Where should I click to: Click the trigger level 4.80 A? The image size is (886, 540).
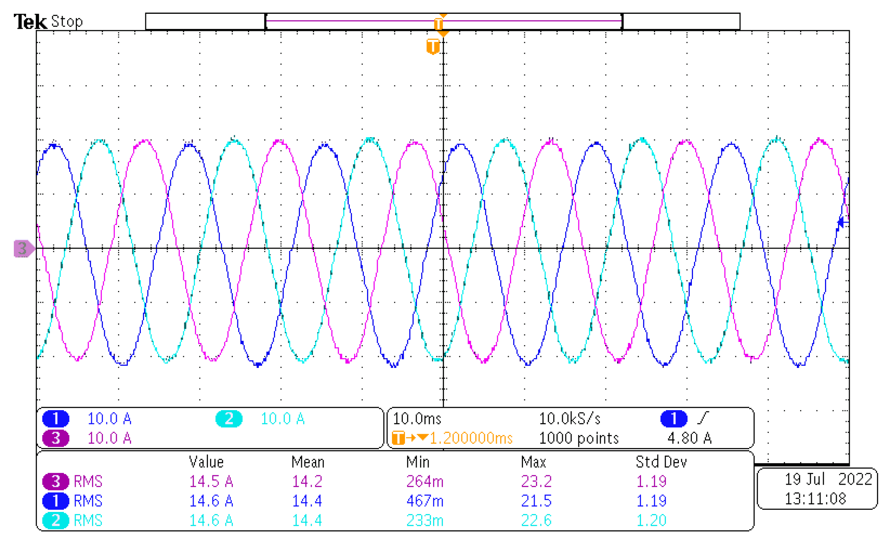click(689, 438)
